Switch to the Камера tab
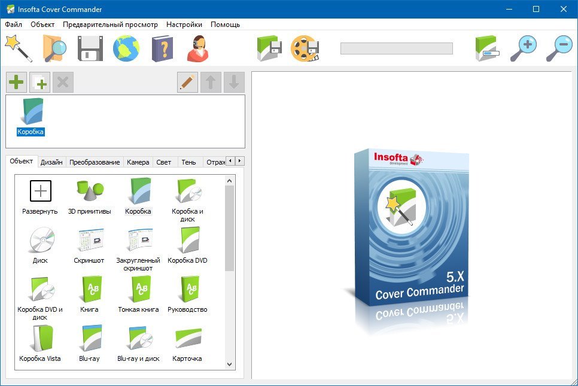This screenshot has height=386, width=578. (138, 162)
